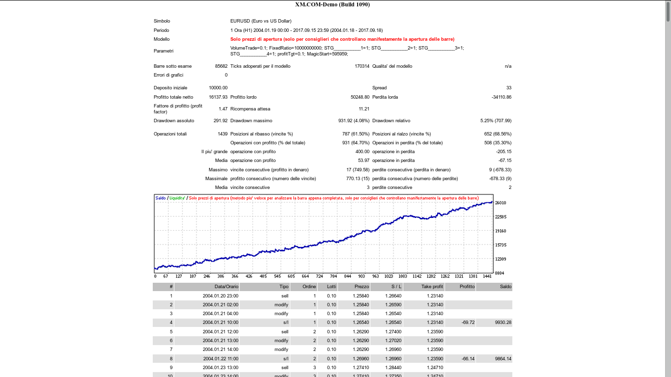Viewport: 671px width, 377px height.
Task: Click the Spread value 33
Action: [x=509, y=88]
